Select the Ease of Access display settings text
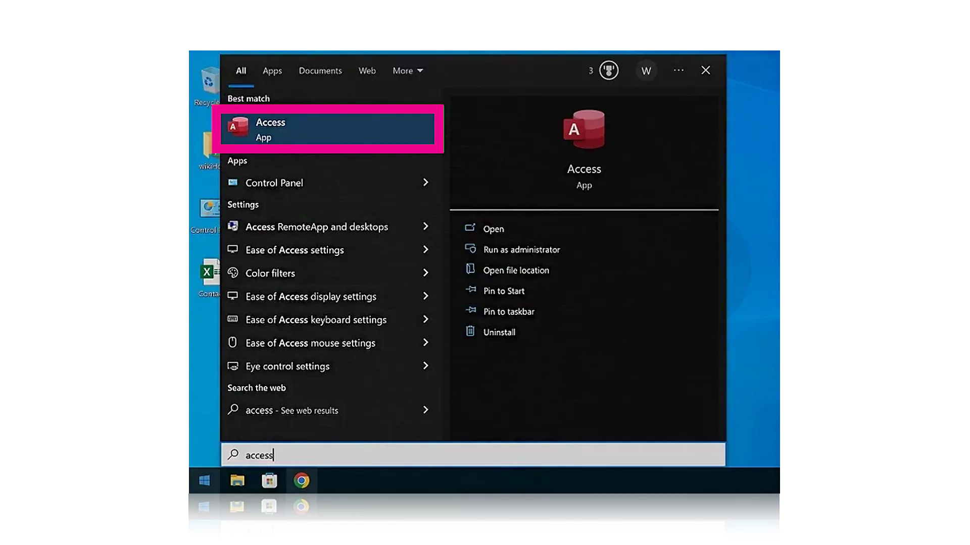Image resolution: width=970 pixels, height=545 pixels. (x=311, y=297)
